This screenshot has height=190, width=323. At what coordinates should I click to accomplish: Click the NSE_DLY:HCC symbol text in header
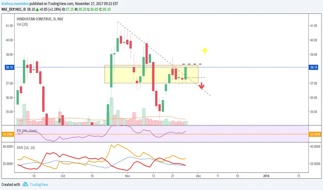[11, 9]
